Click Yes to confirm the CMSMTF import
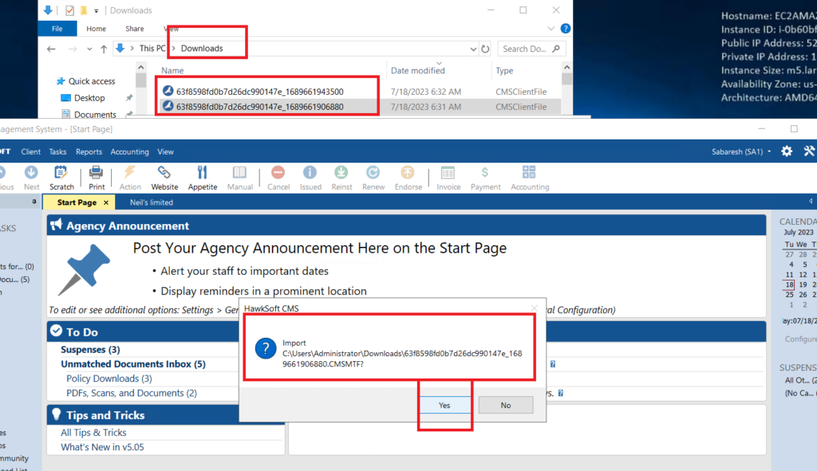Viewport: 817px width, 471px height. tap(444, 405)
